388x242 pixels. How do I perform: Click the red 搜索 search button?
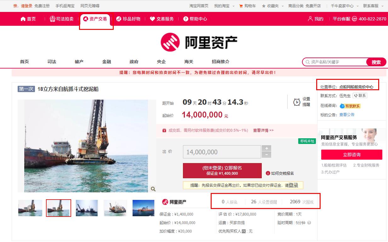[x=376, y=62]
